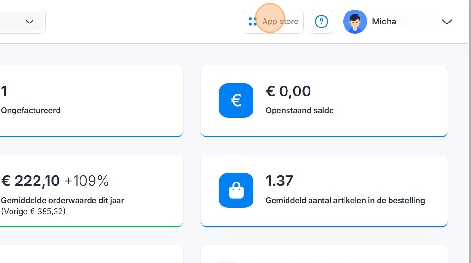Click the Micha username text

(x=384, y=22)
